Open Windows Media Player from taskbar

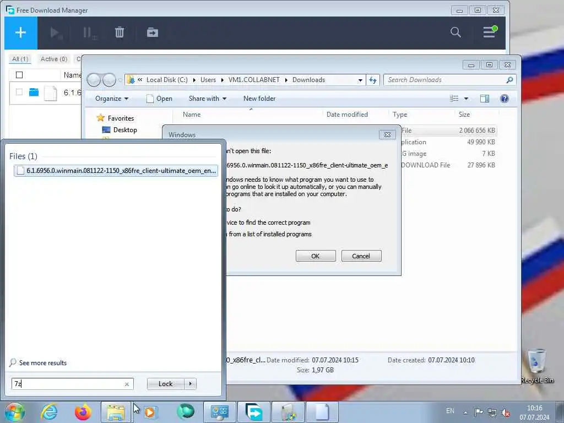point(150,412)
